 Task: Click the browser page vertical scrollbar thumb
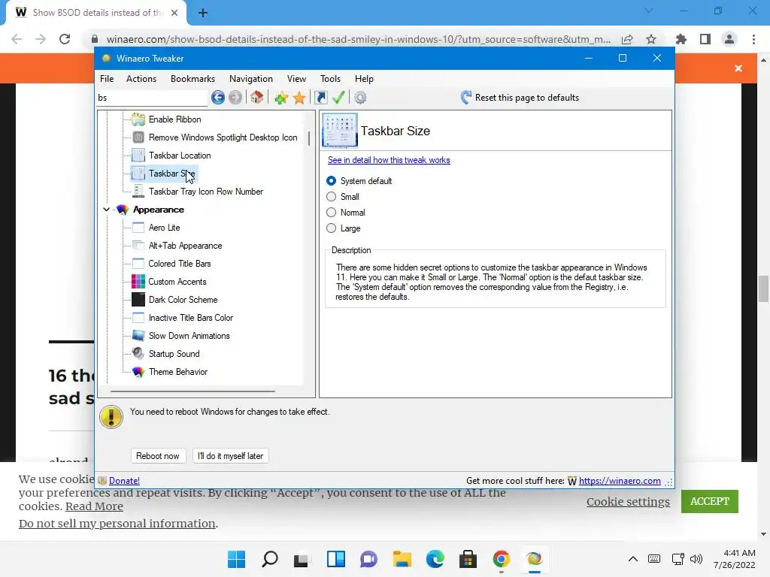763,289
